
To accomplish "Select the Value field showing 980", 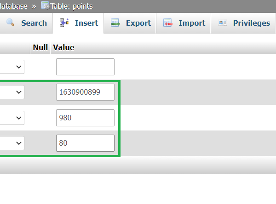I will 85,118.
